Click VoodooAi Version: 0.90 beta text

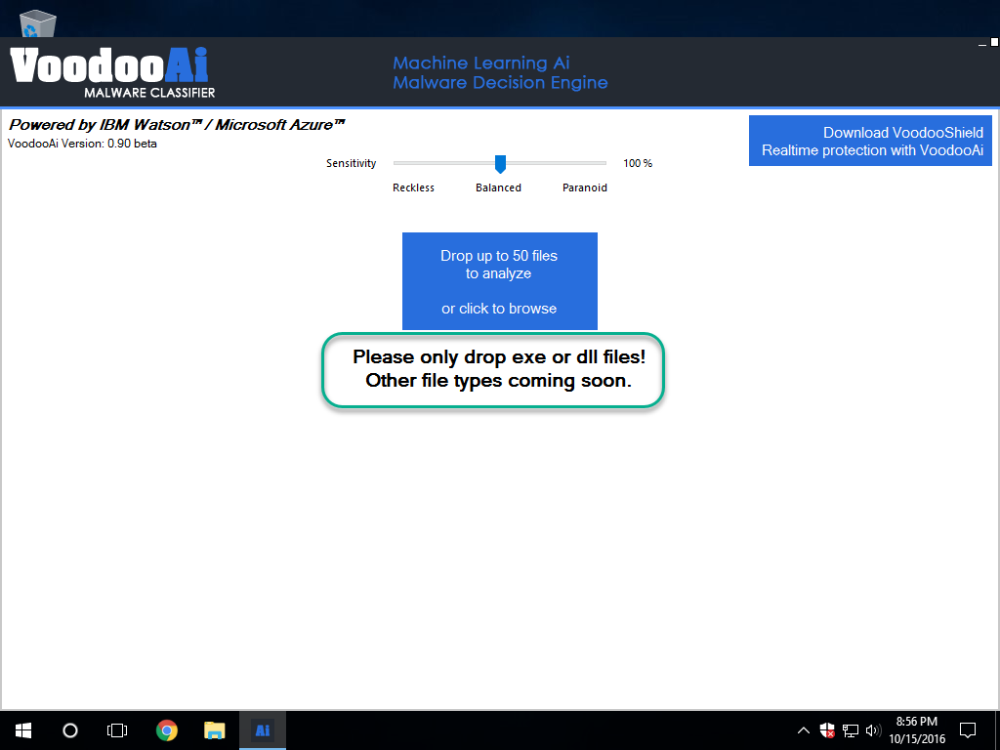point(82,144)
